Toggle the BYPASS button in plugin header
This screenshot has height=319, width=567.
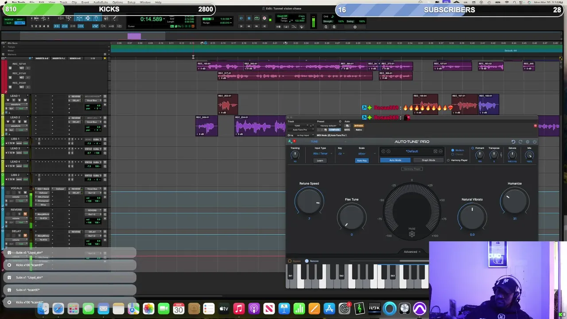click(359, 126)
